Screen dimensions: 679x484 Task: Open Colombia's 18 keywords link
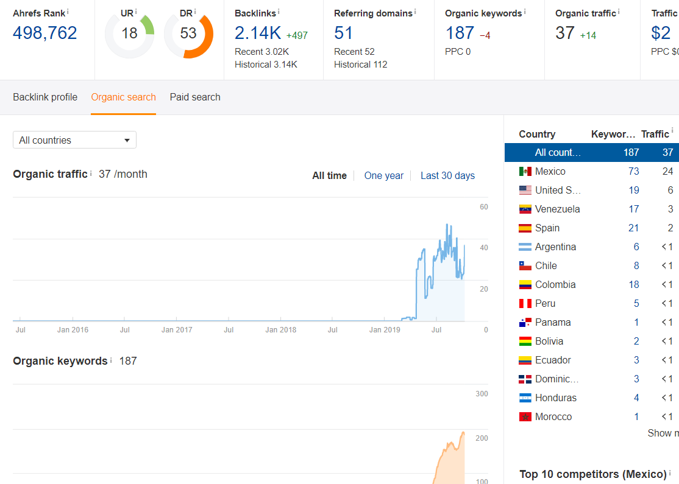[634, 284]
